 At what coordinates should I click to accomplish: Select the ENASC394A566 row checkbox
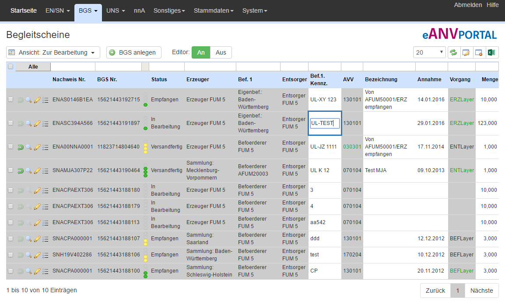11,123
